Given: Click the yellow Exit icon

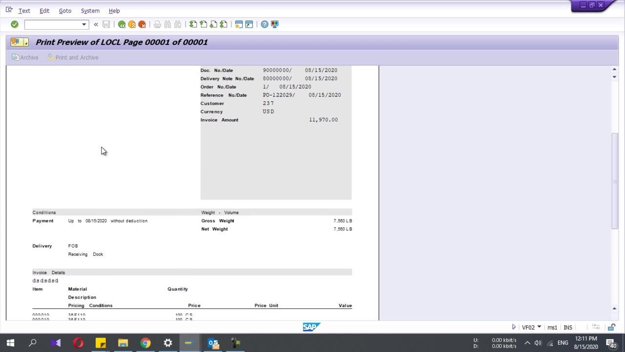Looking at the screenshot, I should [x=132, y=24].
